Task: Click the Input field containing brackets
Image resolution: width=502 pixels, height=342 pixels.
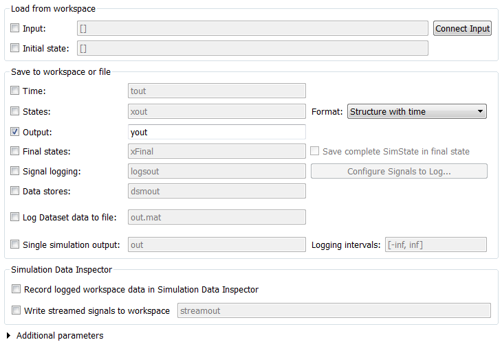Action: tap(252, 28)
